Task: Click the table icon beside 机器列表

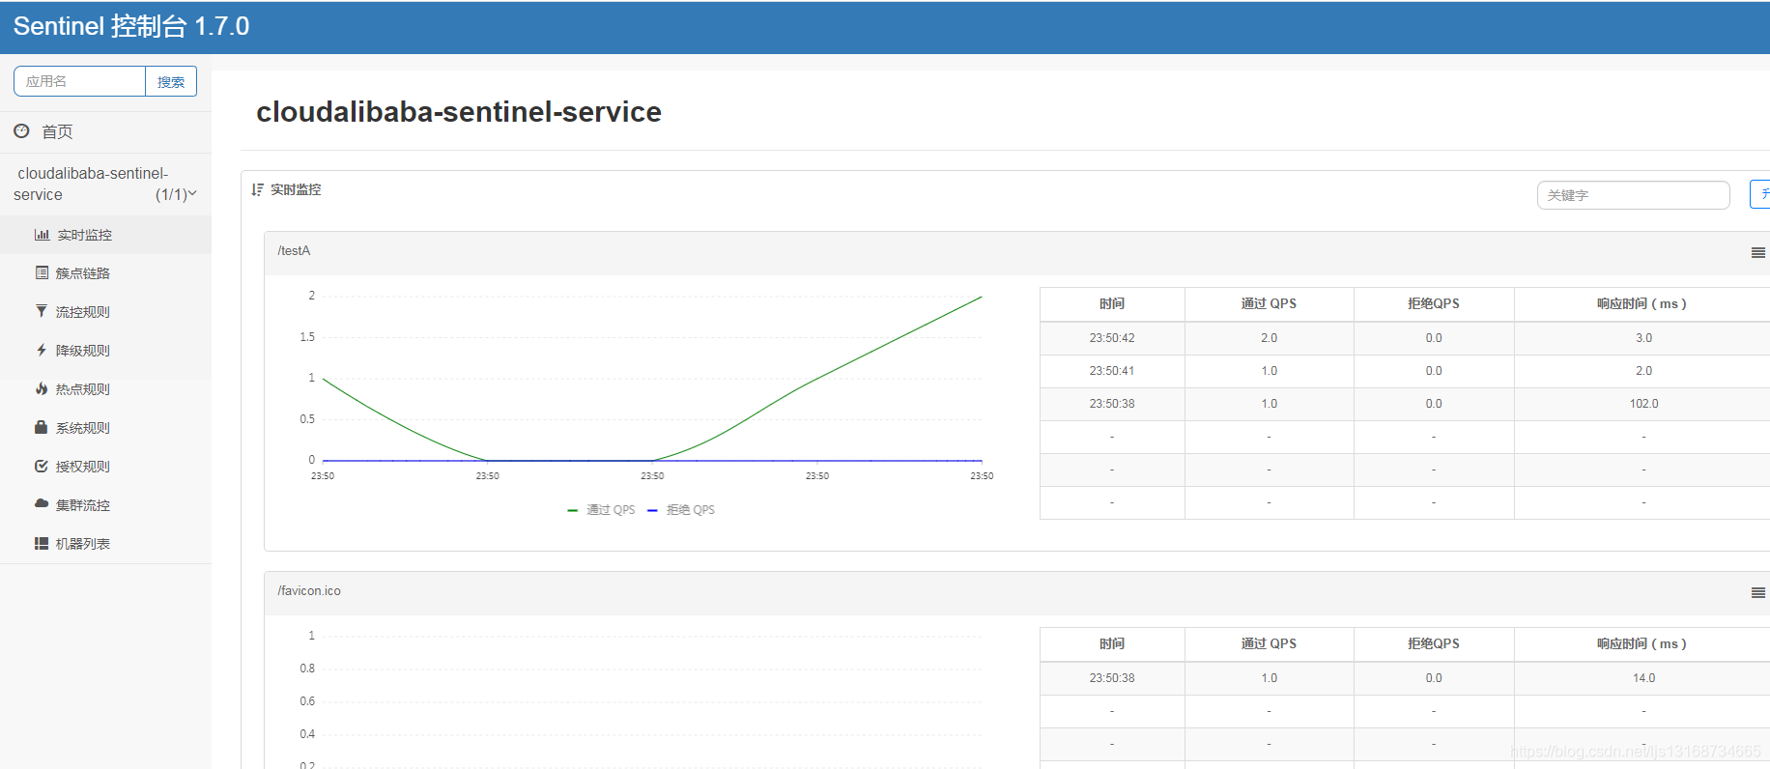Action: pos(42,543)
